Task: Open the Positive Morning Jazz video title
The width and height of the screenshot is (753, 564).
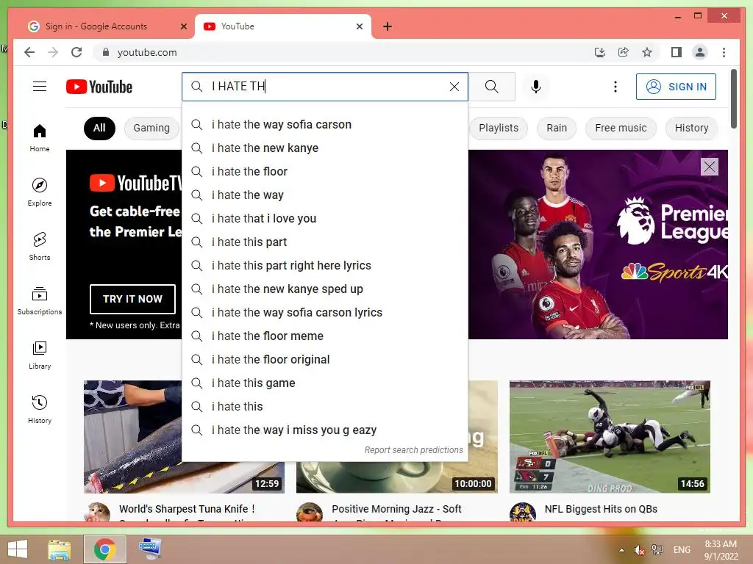Action: click(396, 509)
